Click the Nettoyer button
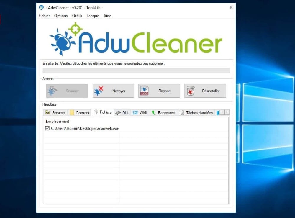The height and width of the screenshot is (218, 295). point(113,91)
